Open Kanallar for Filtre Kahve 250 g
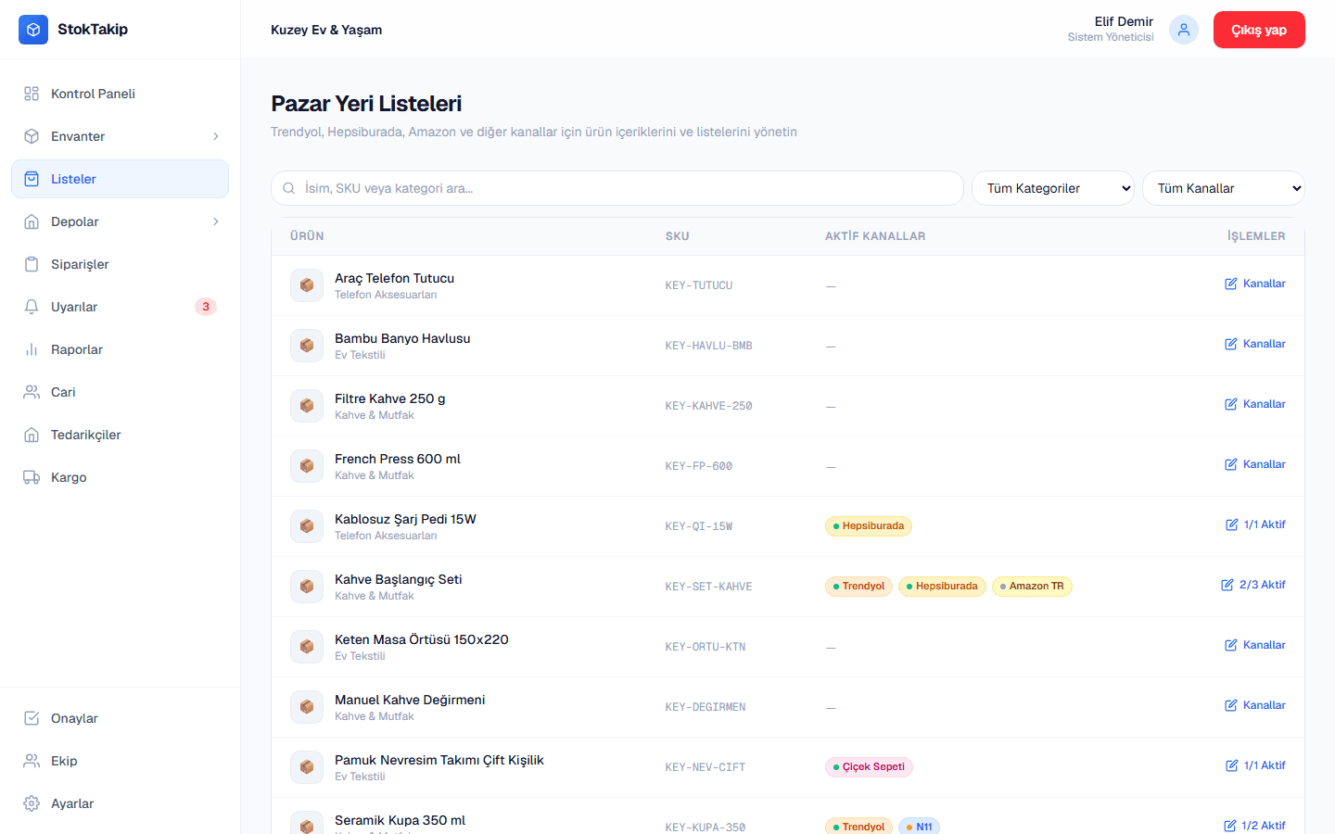Image resolution: width=1335 pixels, height=834 pixels. coord(1255,404)
